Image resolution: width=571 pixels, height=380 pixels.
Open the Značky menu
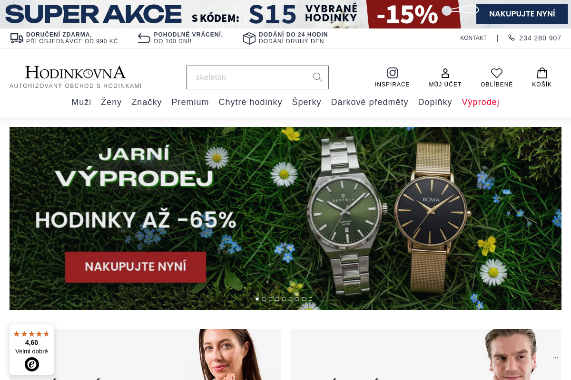click(147, 102)
